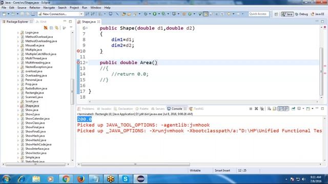Image resolution: width=328 pixels, height=184 pixels.
Task: Switch to the Debug perspective
Action: click(x=301, y=14)
